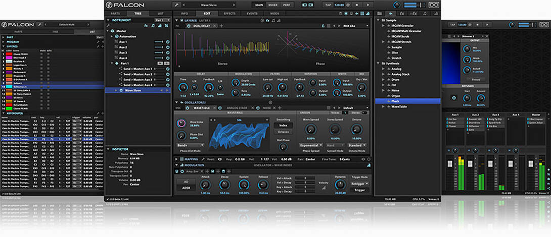Click the TAP tempo button in center window
This screenshot has width=551, height=237.
click(328, 5)
